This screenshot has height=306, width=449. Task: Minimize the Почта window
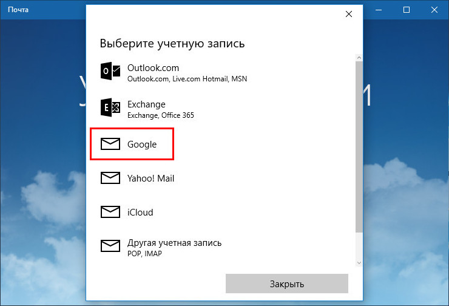(379, 10)
